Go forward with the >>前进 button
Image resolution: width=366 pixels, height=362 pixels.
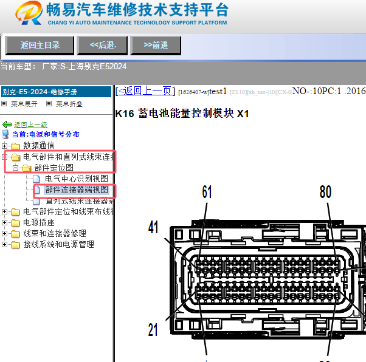156,45
